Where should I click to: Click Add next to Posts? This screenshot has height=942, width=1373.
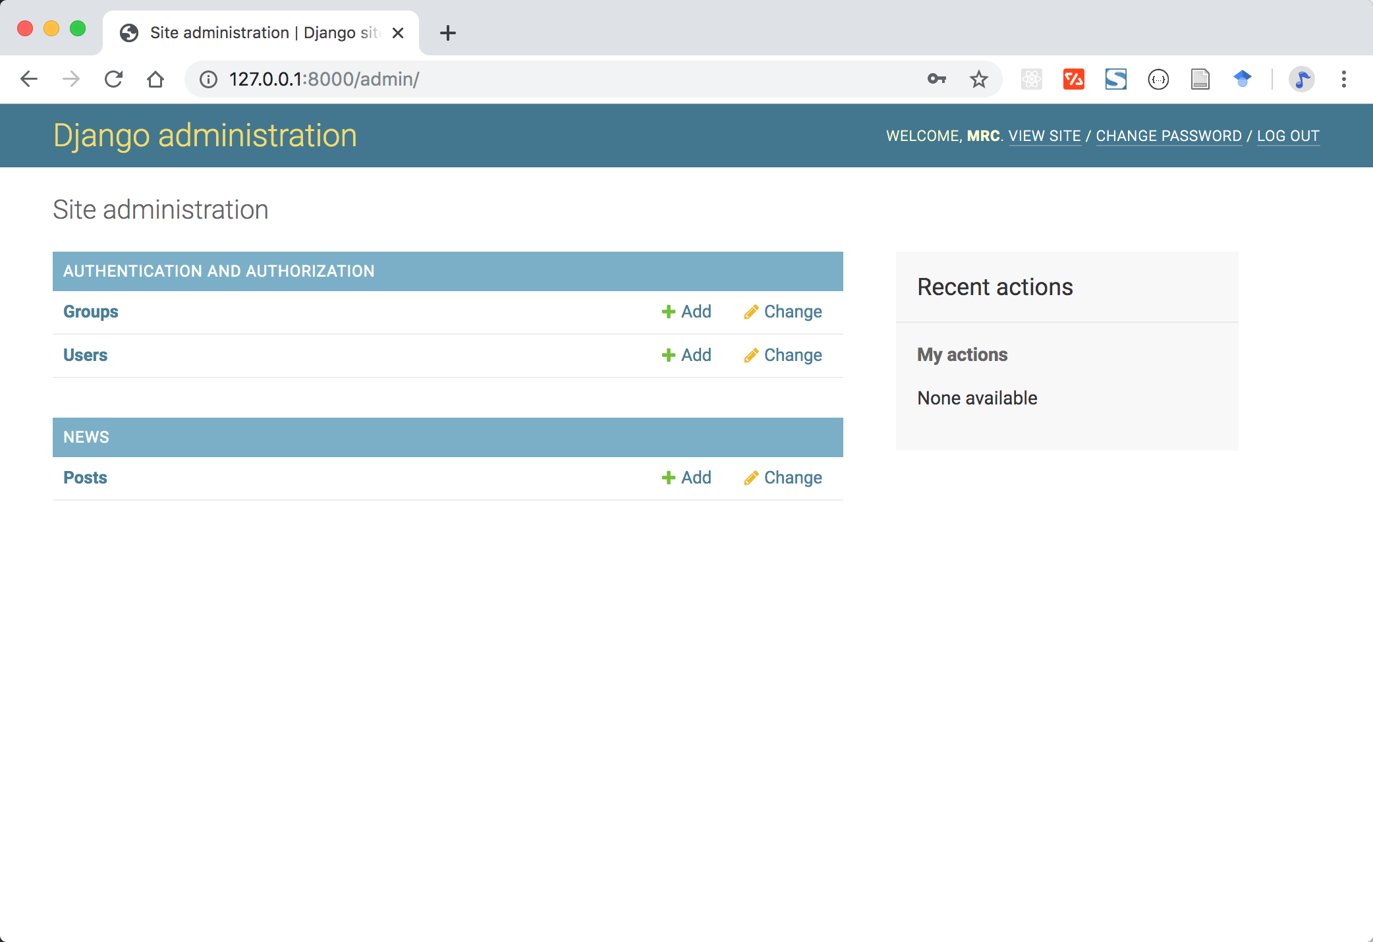tap(686, 478)
